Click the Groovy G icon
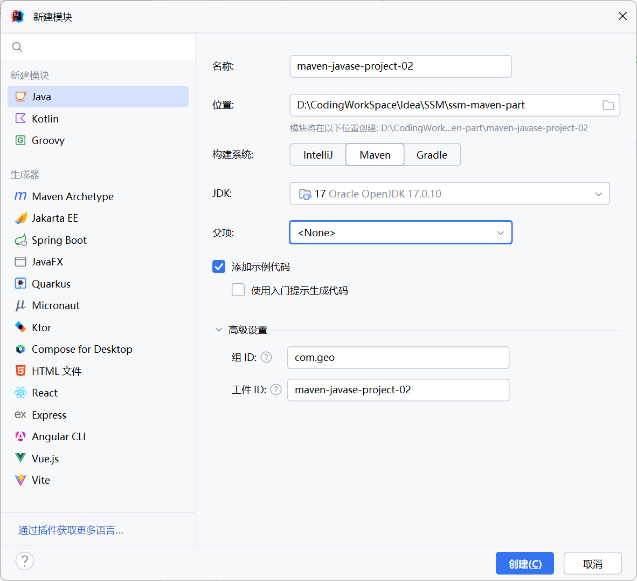 [20, 140]
